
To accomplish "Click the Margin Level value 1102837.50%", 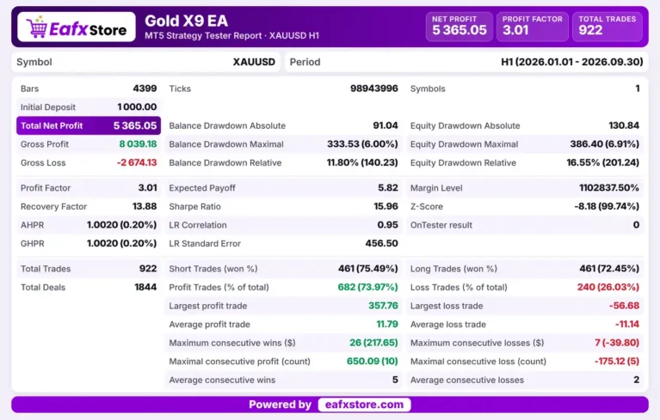I will point(609,188).
